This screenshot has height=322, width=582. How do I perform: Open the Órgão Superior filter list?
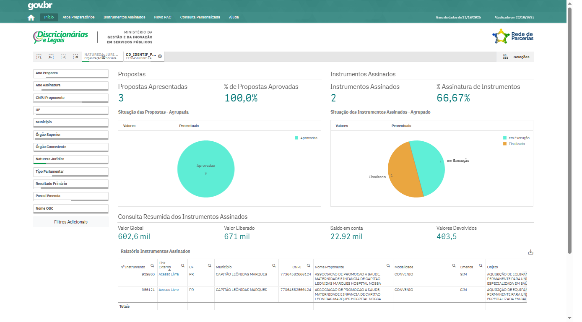click(x=70, y=135)
